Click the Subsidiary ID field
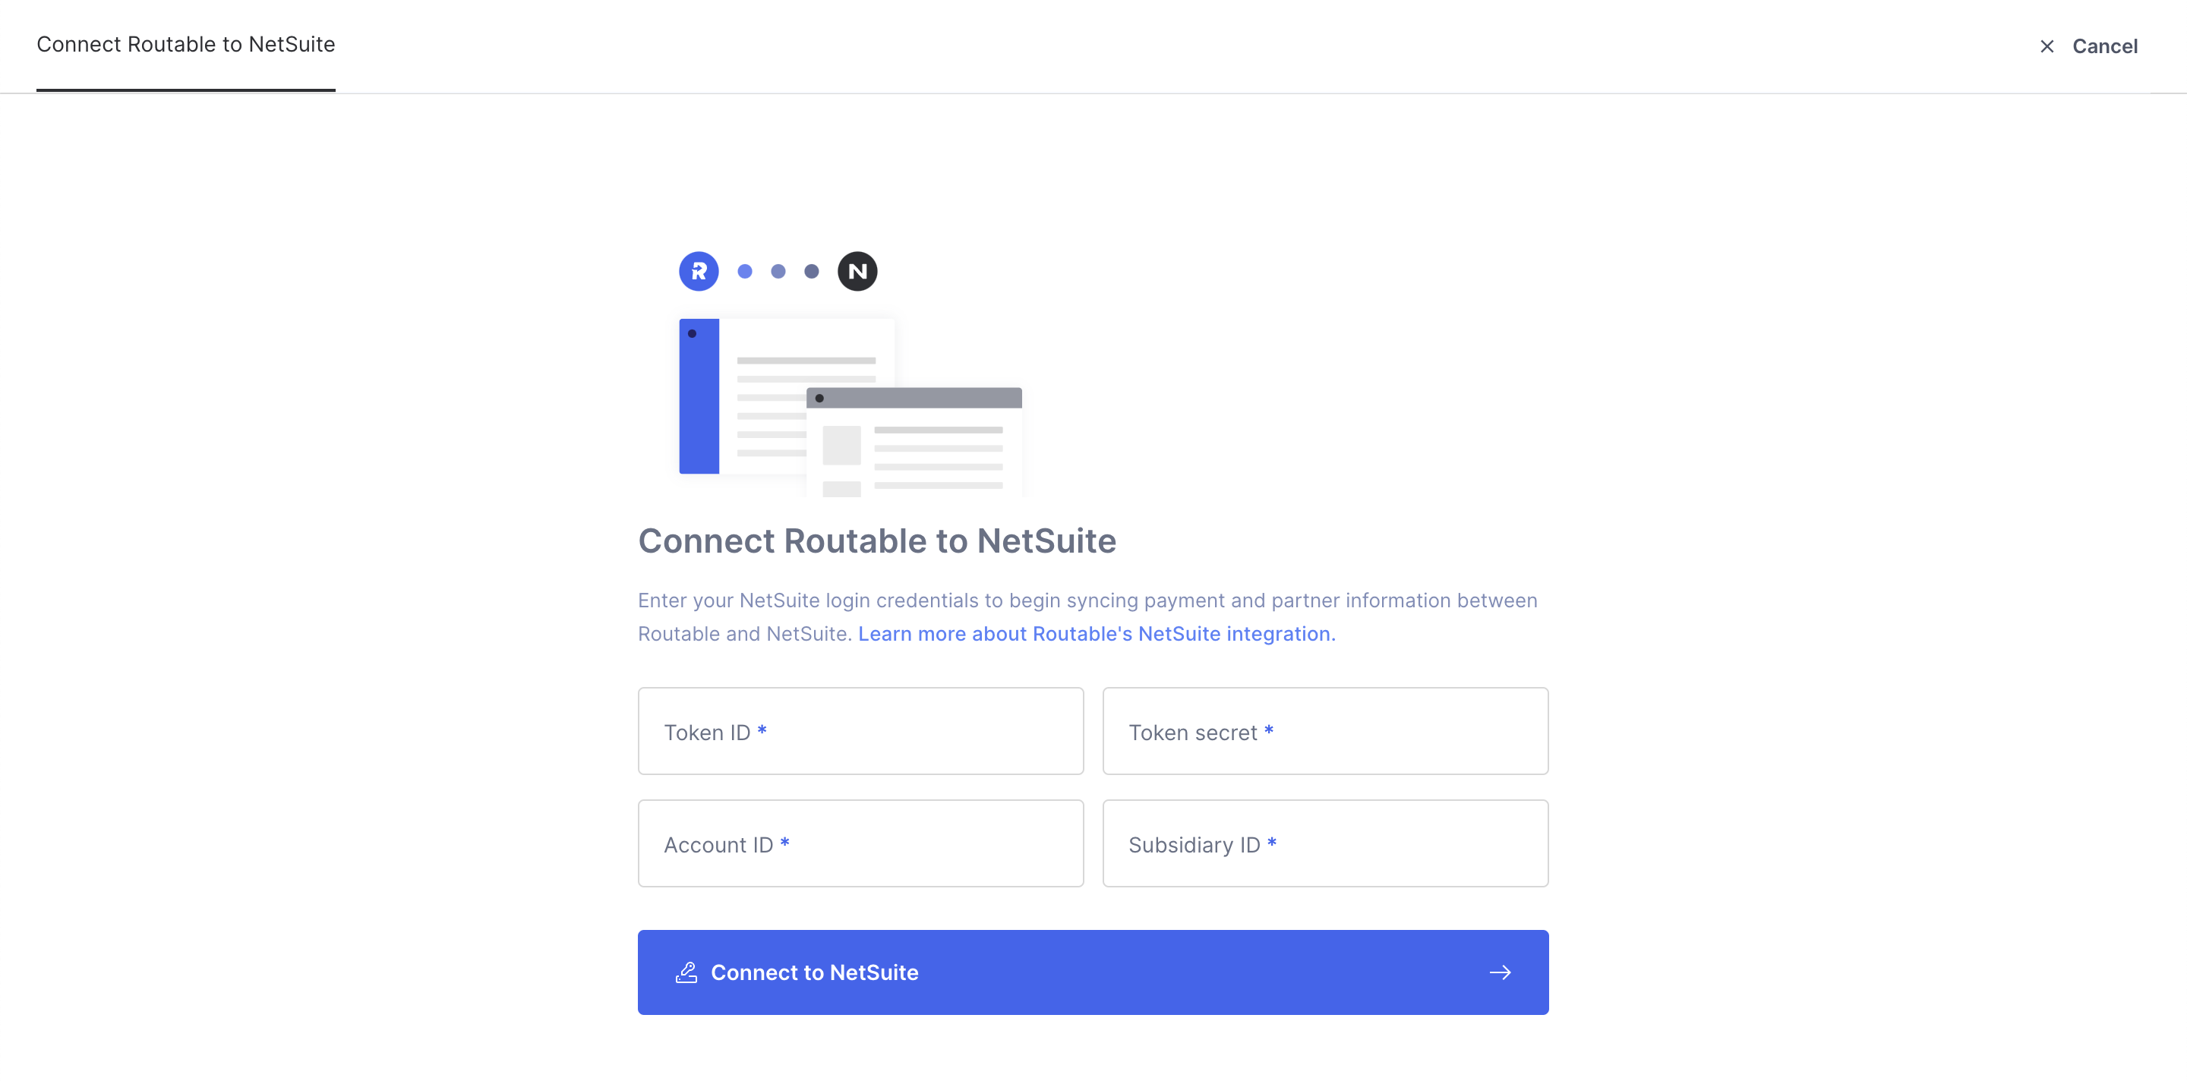Screen dimensions: 2187x1081 1325,843
